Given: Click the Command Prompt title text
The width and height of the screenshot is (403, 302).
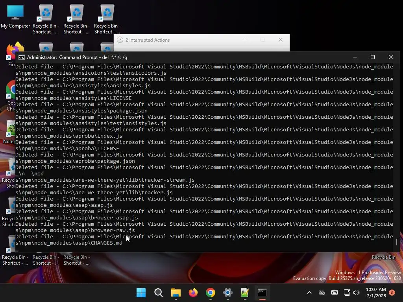Looking at the screenshot, I should click(77, 57).
